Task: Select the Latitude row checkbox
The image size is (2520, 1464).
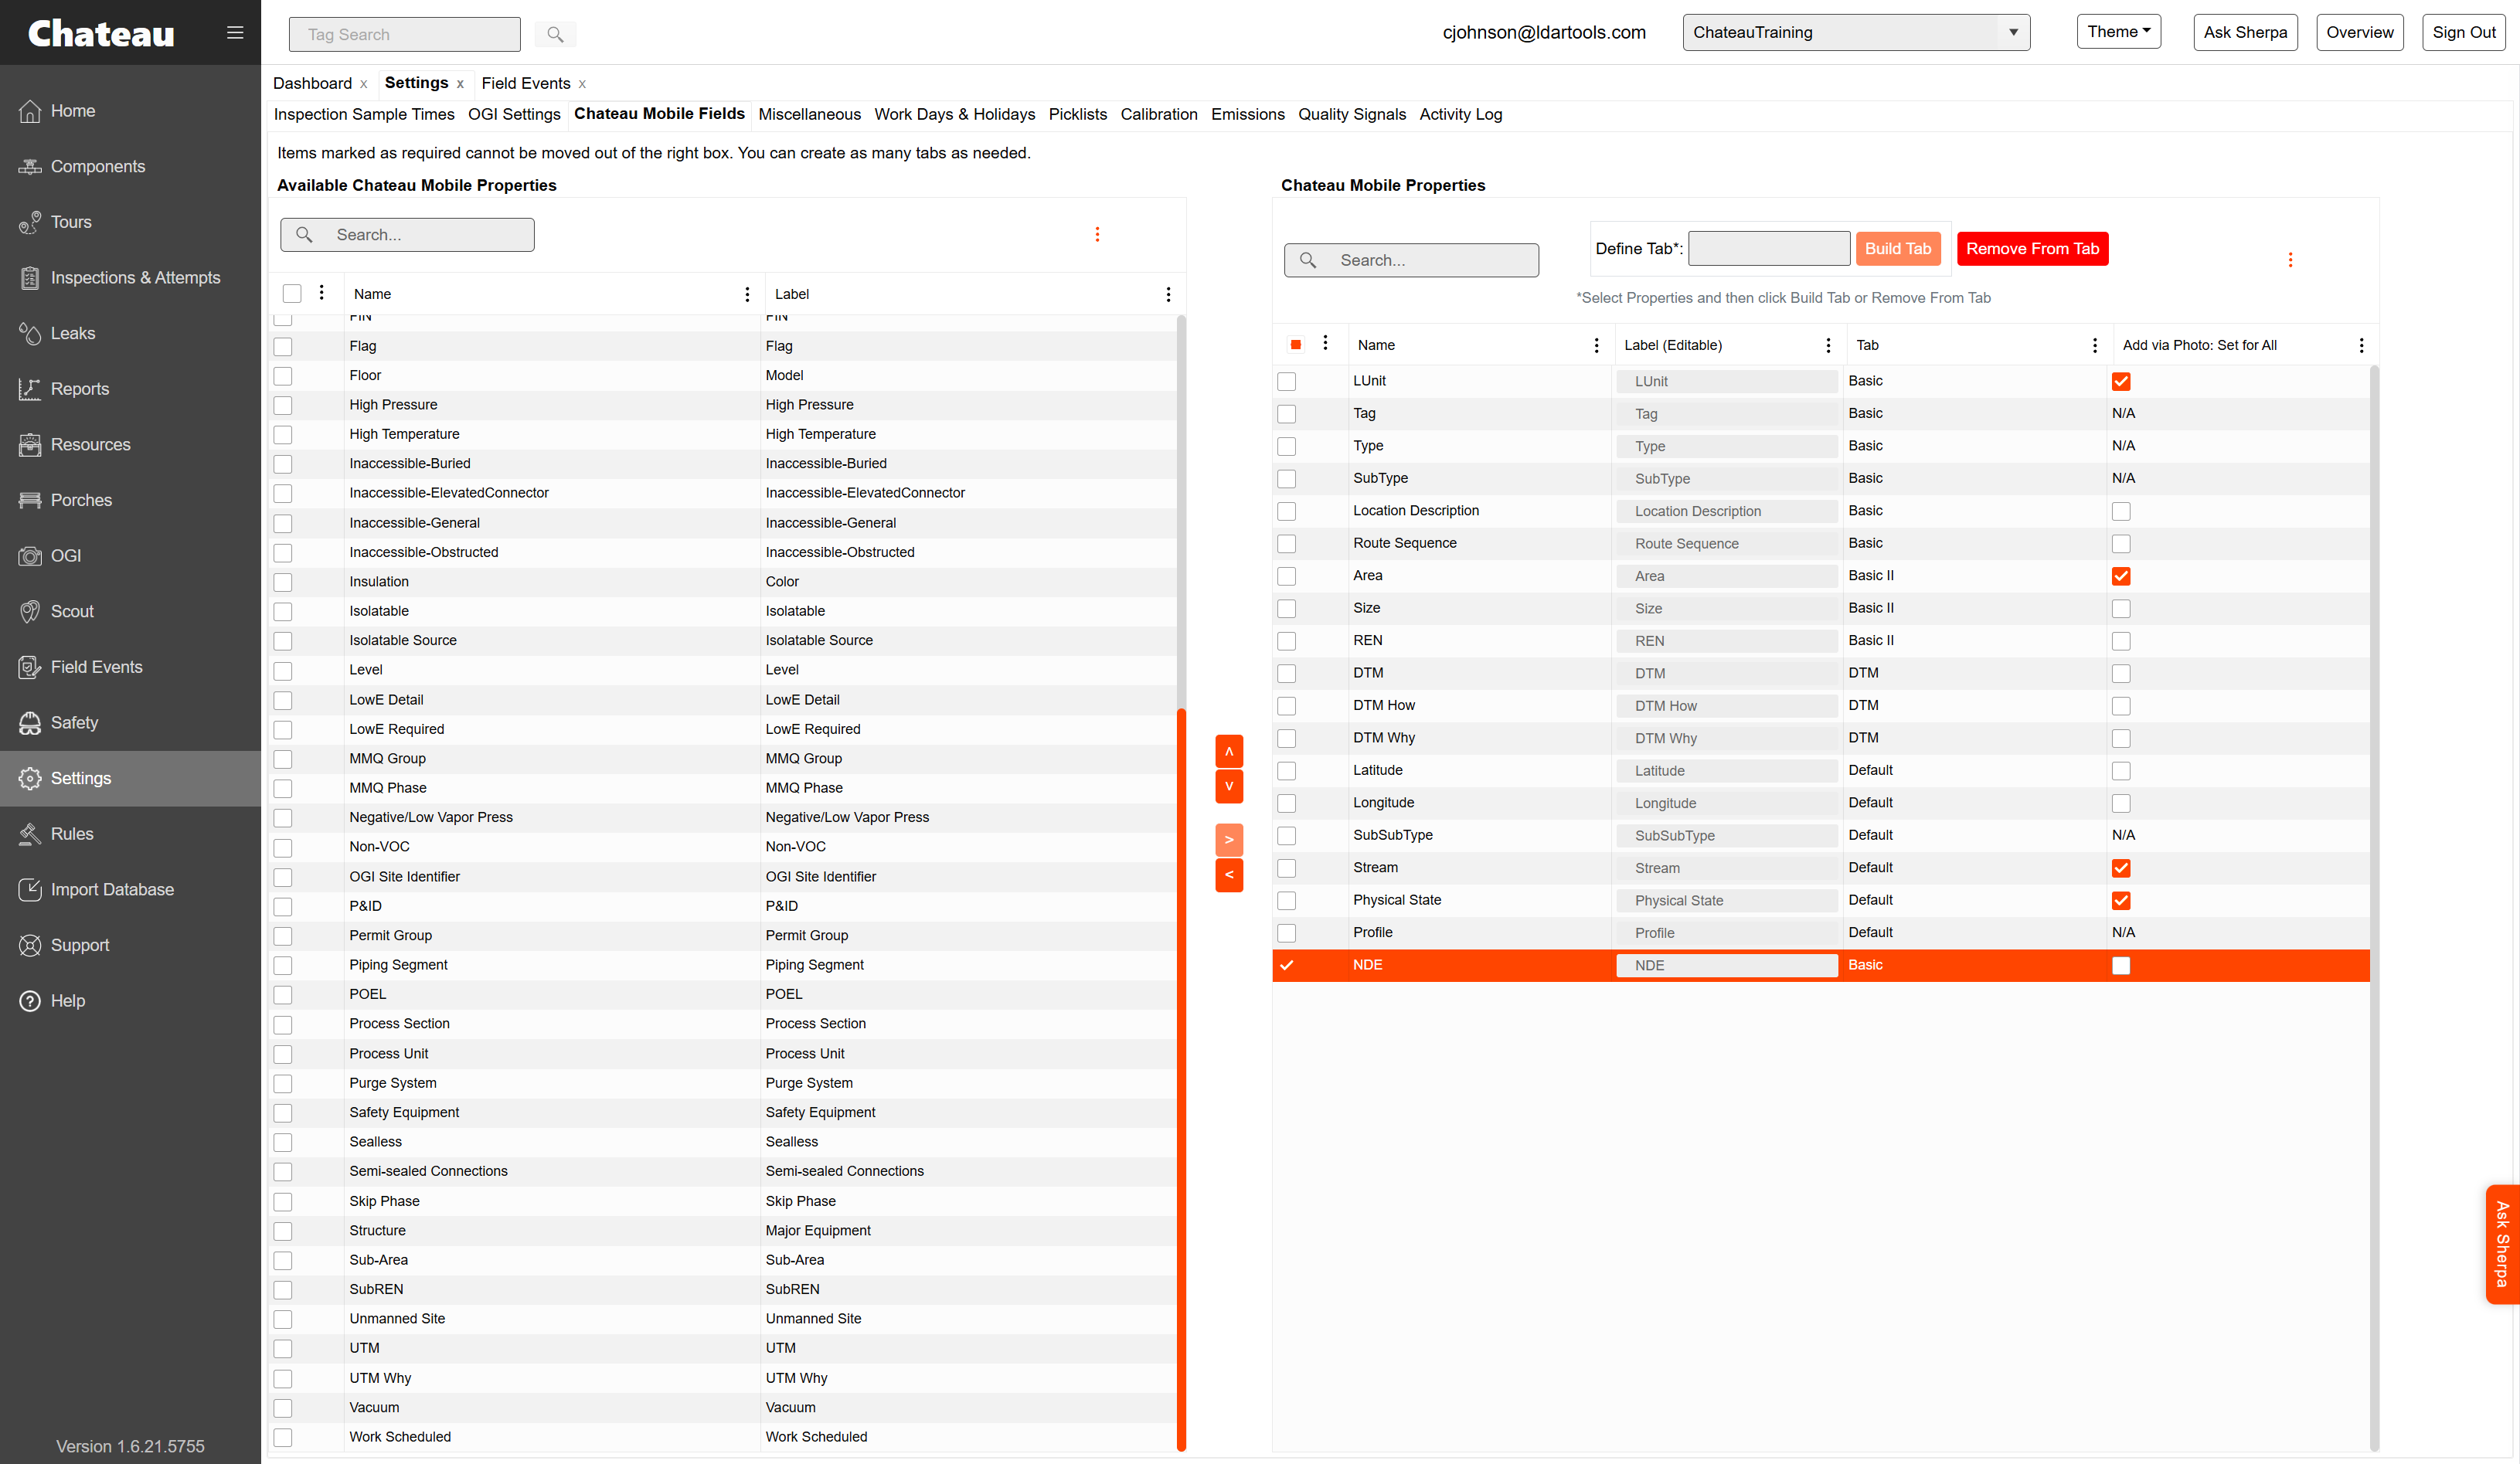Action: point(1287,771)
